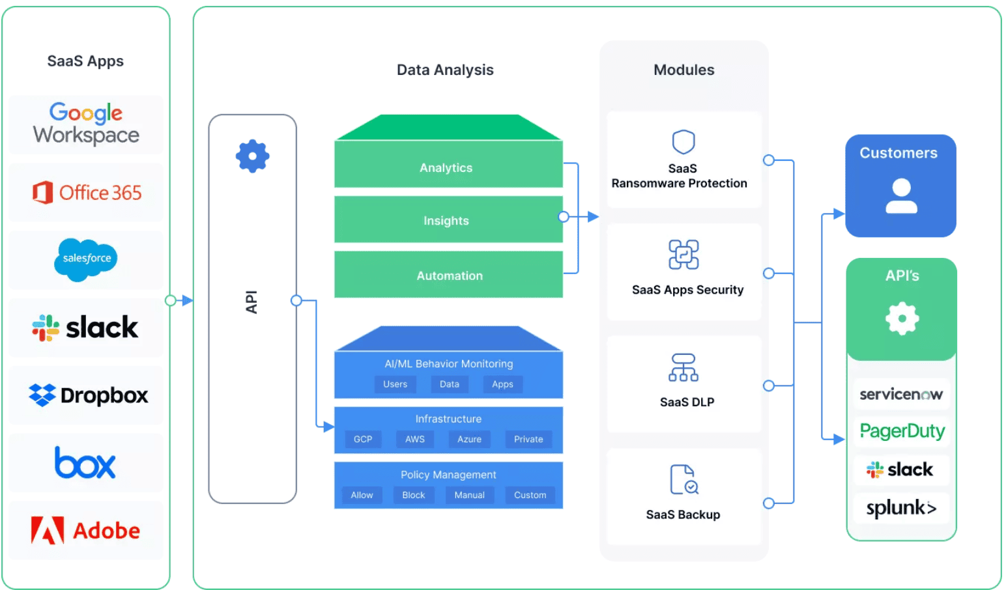Click the 'SaaS Backup' label
Screen dimensions: 1006x590
point(683,514)
